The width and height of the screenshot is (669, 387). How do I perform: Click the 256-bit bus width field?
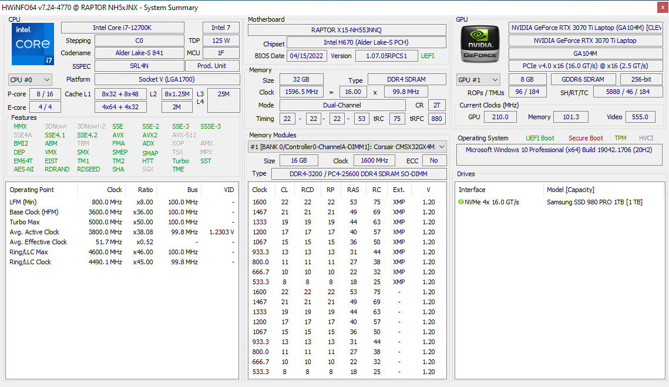(x=641, y=79)
